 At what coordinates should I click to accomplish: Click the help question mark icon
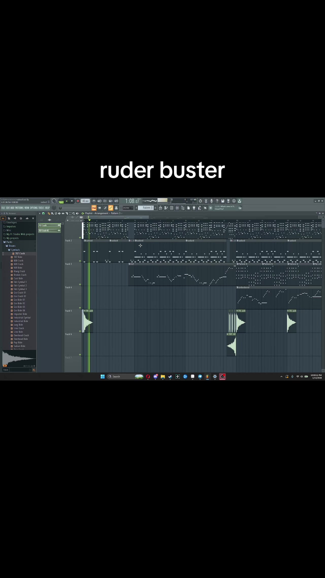[x=217, y=201]
